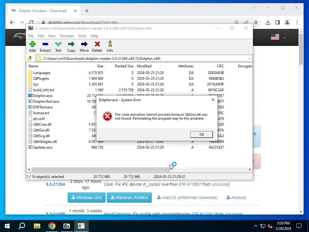Click the browser page vertical scrollbar thumb
The width and height of the screenshot is (309, 232).
click(x=301, y=49)
